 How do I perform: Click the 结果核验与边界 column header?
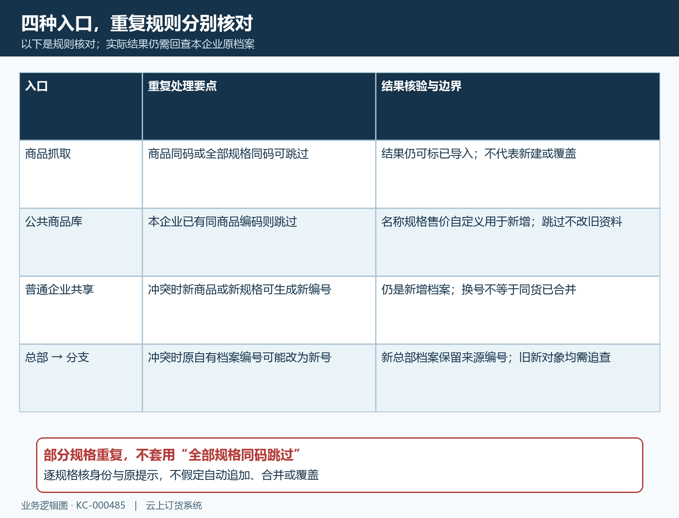(518, 107)
